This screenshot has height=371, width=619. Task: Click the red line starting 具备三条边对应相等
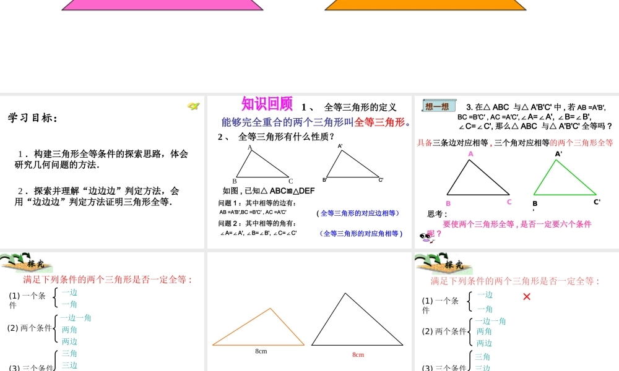(515, 143)
